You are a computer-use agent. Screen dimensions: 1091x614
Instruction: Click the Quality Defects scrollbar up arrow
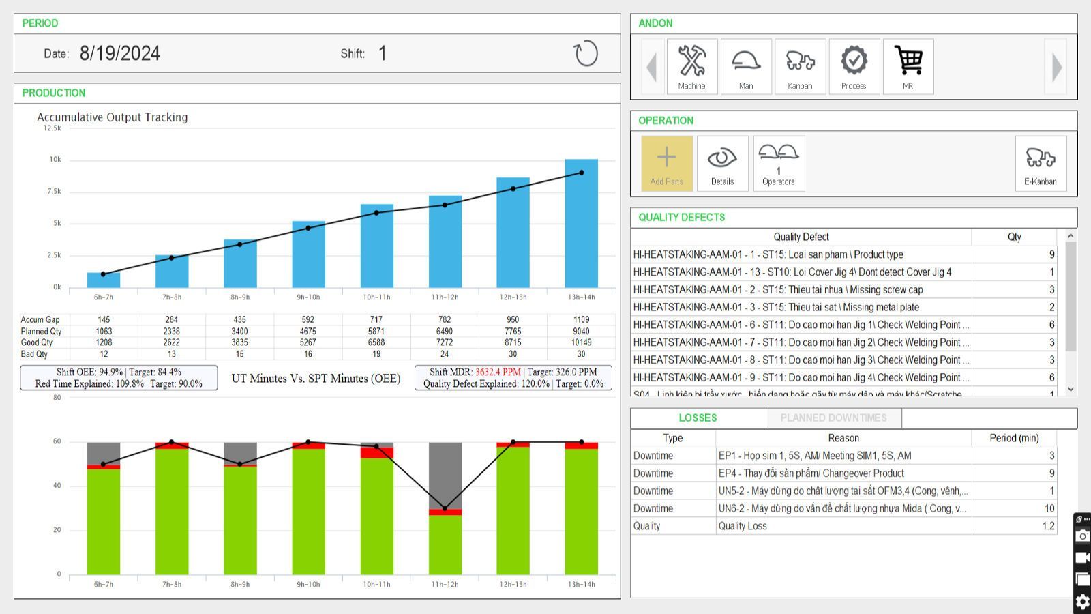coord(1071,236)
